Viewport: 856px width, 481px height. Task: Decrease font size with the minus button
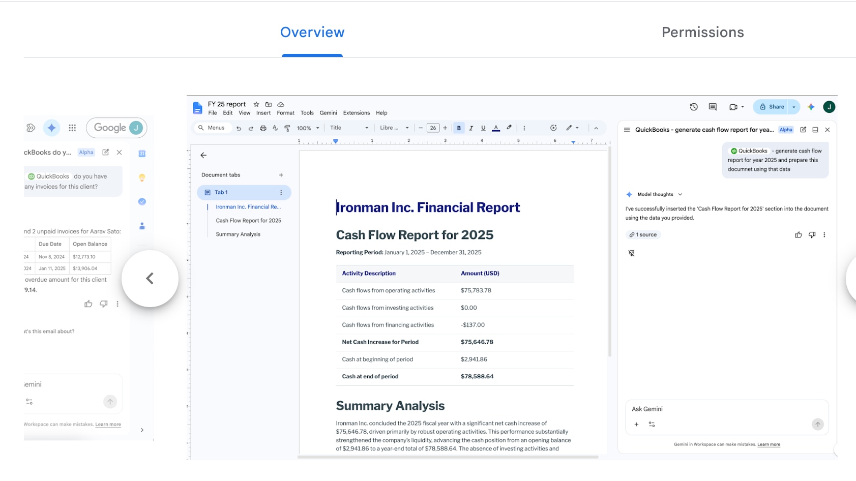coord(421,128)
